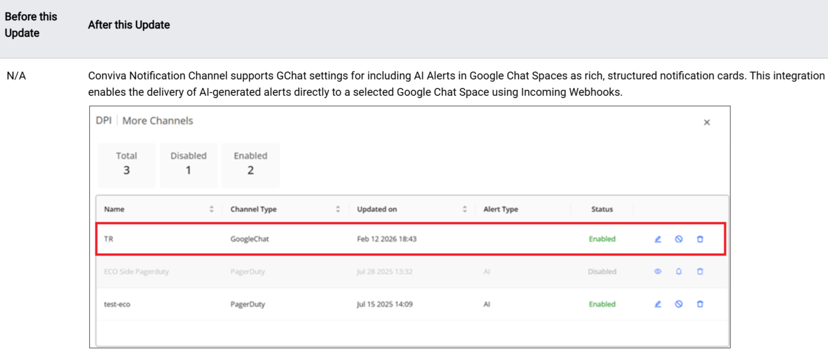Image resolution: width=828 pixels, height=353 pixels.
Task: Sort by Updated on using sort arrows
Action: (x=464, y=209)
